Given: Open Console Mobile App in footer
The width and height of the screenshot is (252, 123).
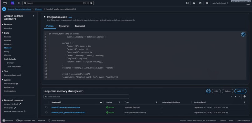Looking at the screenshot, I should click(x=57, y=121).
